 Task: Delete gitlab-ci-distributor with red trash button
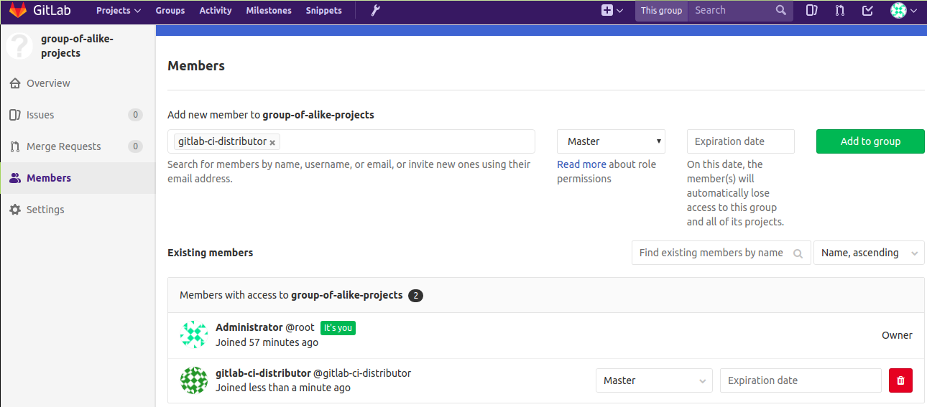[x=900, y=380]
